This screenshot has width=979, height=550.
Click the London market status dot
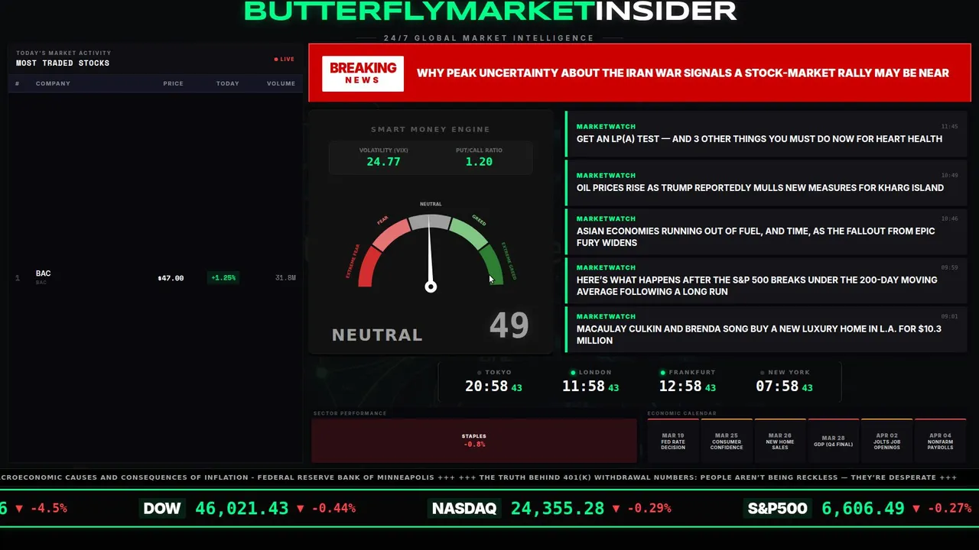click(574, 373)
